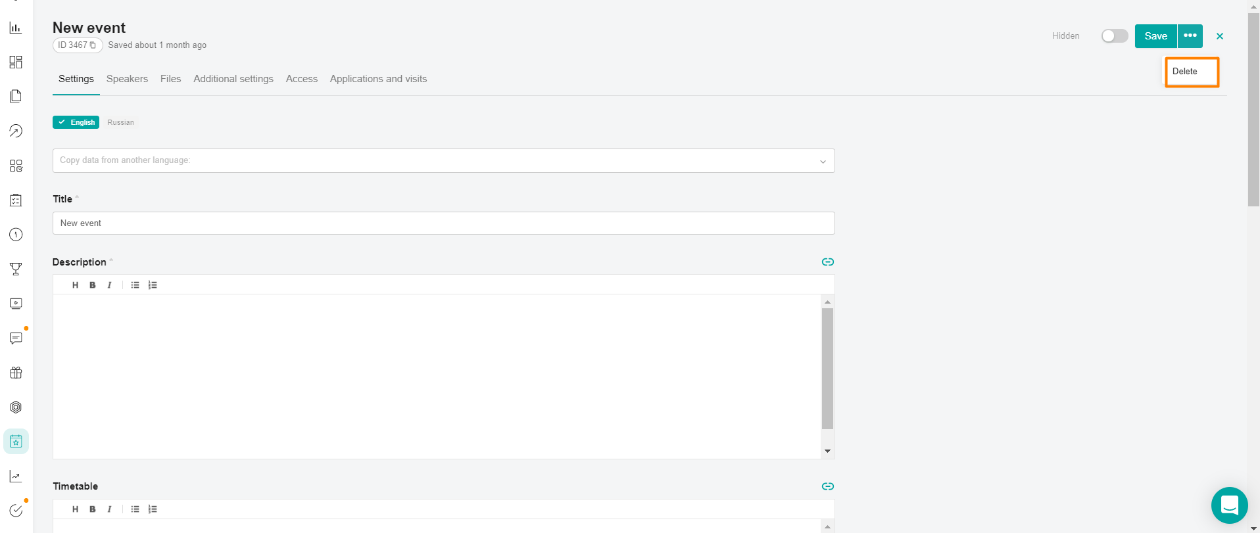Open the Applications and visits tab
The width and height of the screenshot is (1260, 533).
(378, 79)
